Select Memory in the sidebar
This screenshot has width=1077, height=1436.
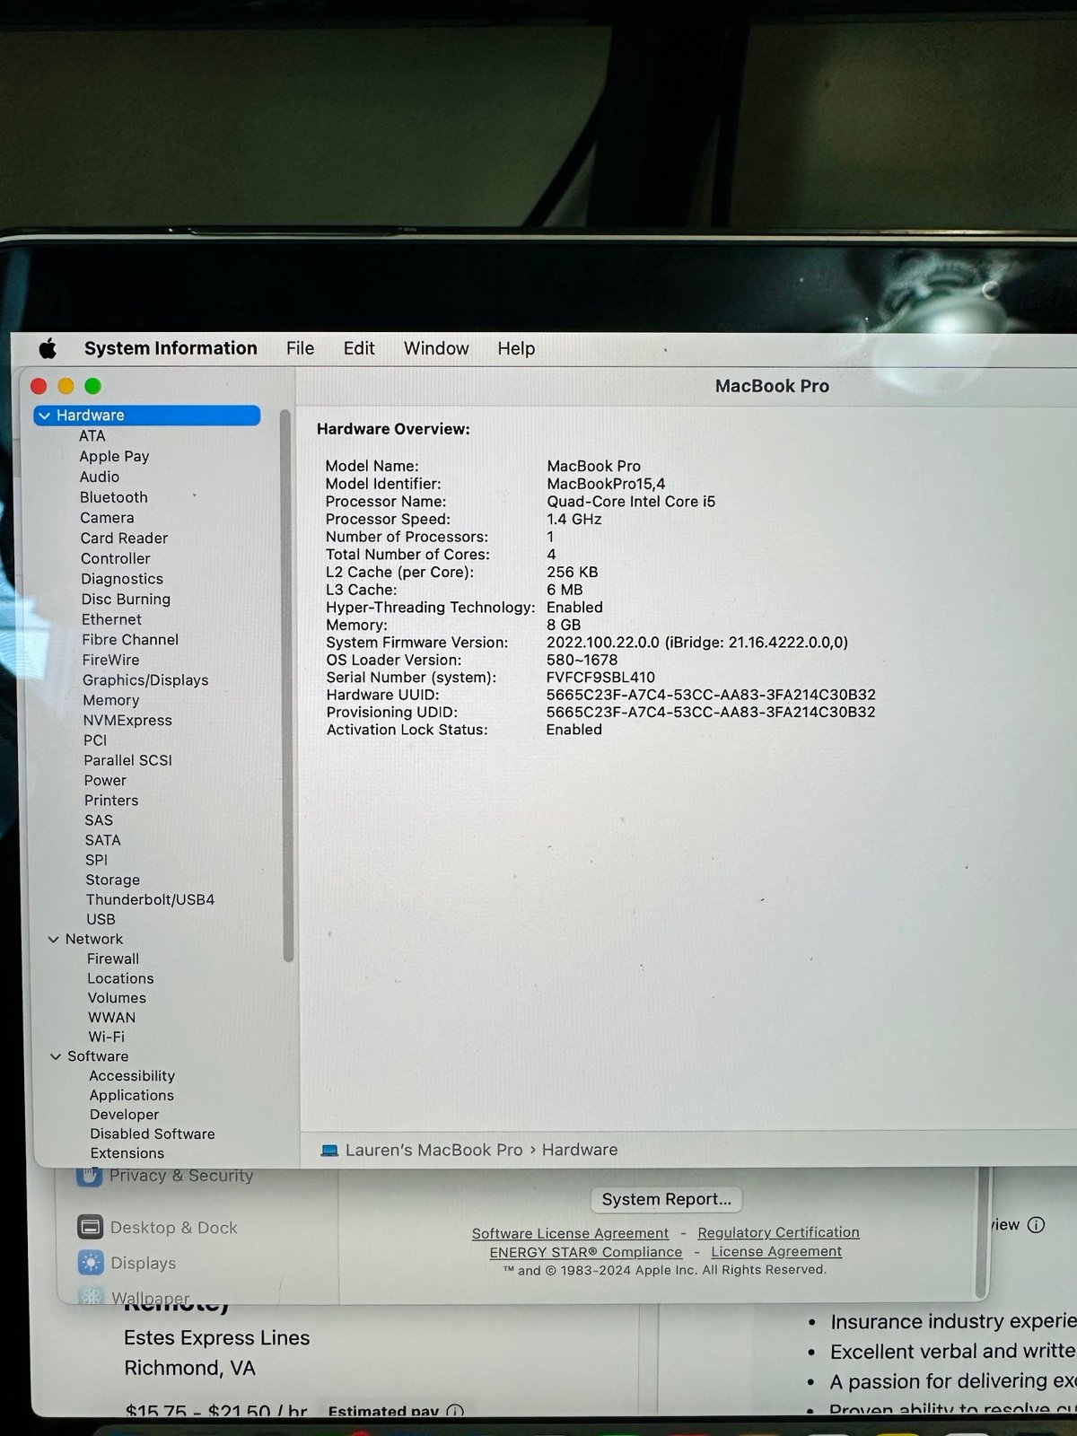click(110, 700)
